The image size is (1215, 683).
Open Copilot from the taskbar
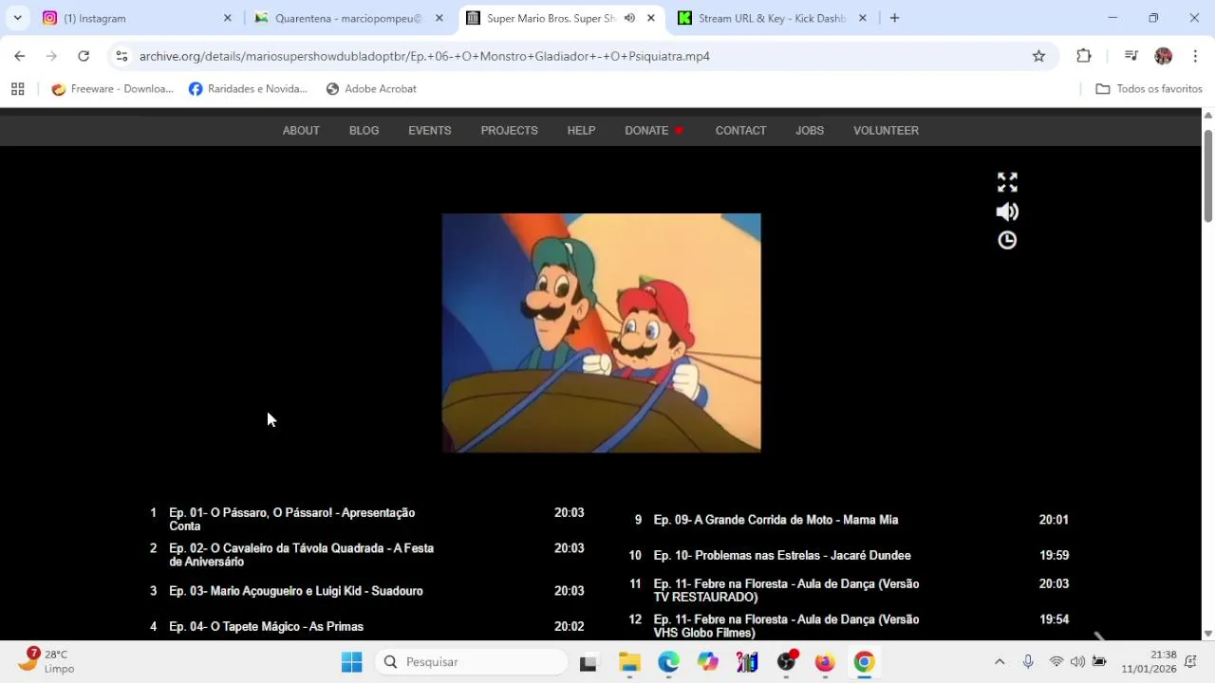pyautogui.click(x=708, y=662)
